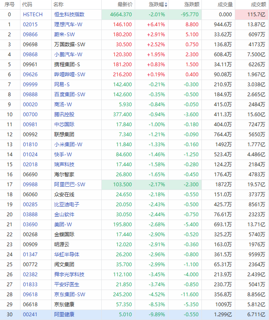Click the 涨跌额 column header
This screenshot has width=269, height=320.
pos(192,5)
